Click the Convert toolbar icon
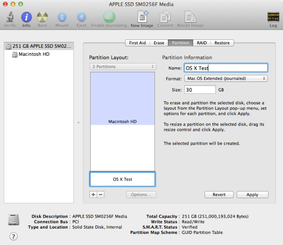Image resolution: width=283 pixels, height=245 pixels. pos(165,17)
